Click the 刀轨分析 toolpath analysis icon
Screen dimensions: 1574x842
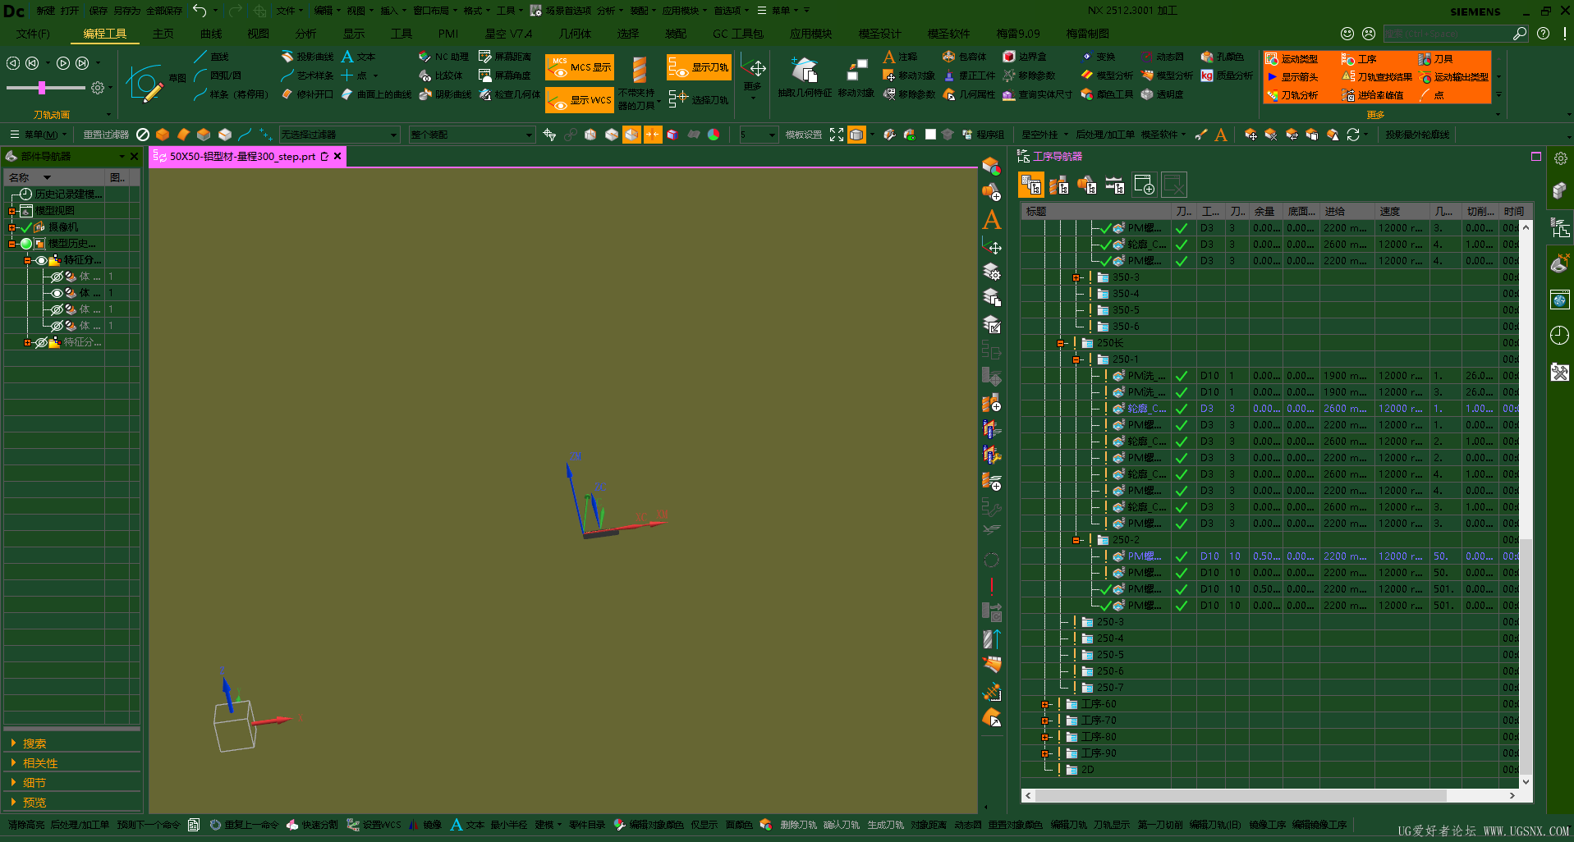(x=1272, y=95)
